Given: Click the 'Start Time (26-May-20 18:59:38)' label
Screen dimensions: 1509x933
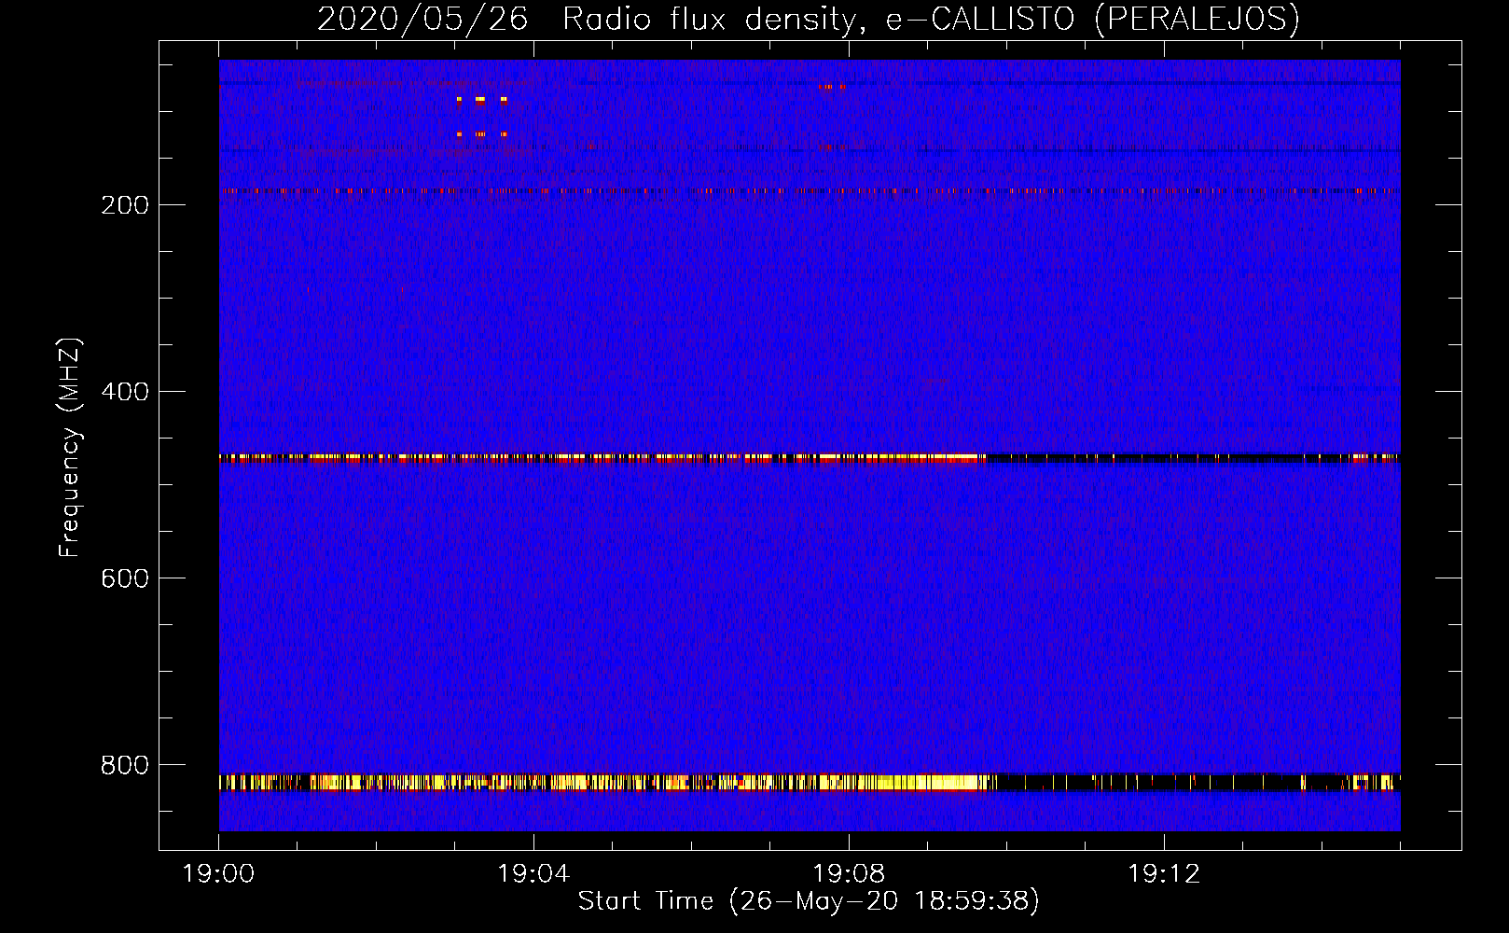Looking at the screenshot, I should 808,901.
